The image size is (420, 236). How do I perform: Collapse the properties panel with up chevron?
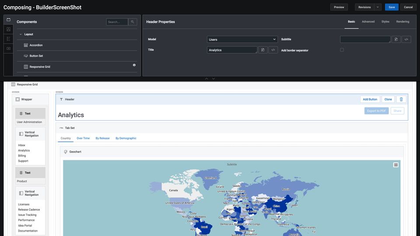click(x=206, y=79)
